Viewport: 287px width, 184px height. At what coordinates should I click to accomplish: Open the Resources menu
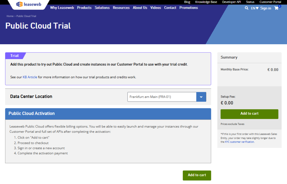[121, 8]
